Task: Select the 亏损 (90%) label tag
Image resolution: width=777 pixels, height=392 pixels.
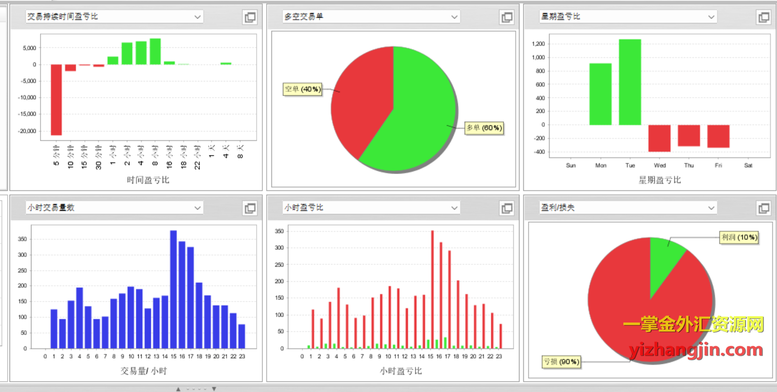Action: (x=561, y=362)
